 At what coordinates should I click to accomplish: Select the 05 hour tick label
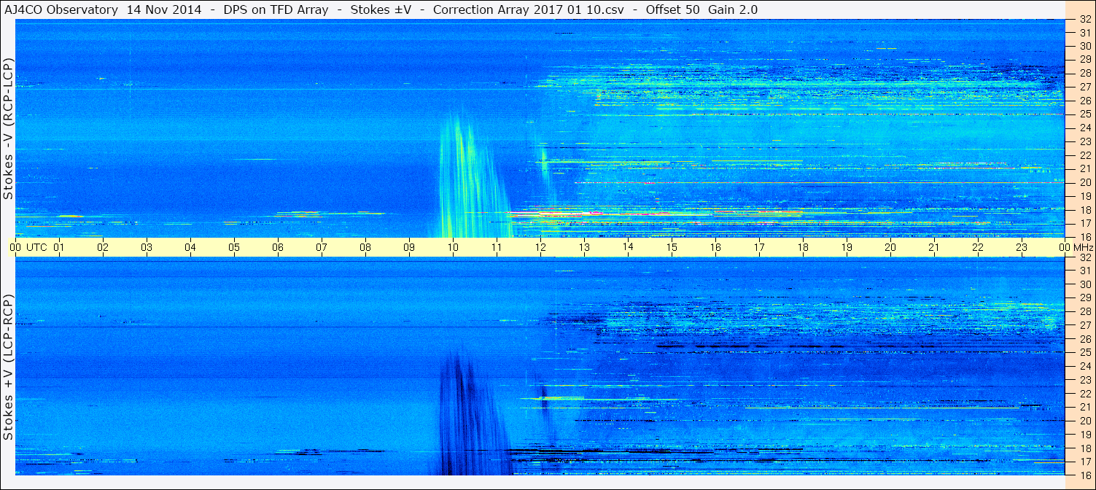234,247
